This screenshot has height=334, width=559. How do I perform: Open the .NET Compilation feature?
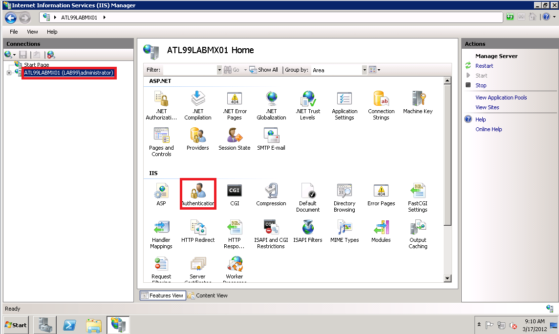[198, 105]
